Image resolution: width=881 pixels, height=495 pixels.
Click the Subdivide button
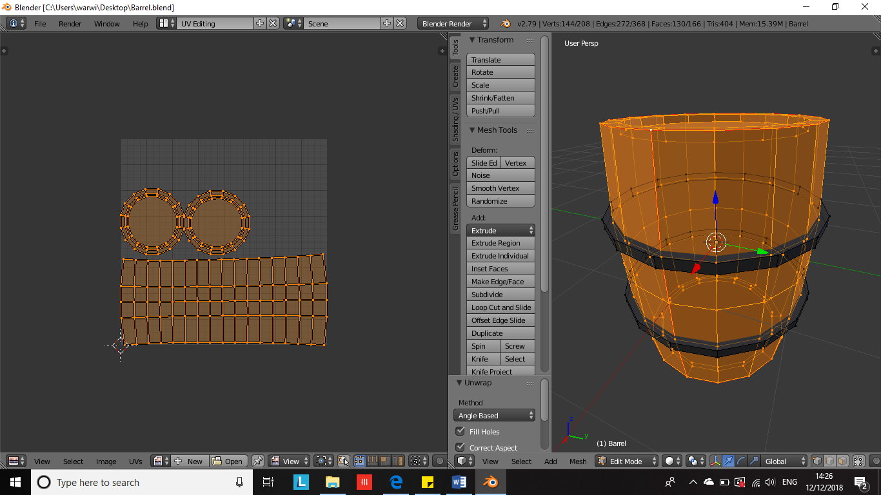pyautogui.click(x=500, y=295)
